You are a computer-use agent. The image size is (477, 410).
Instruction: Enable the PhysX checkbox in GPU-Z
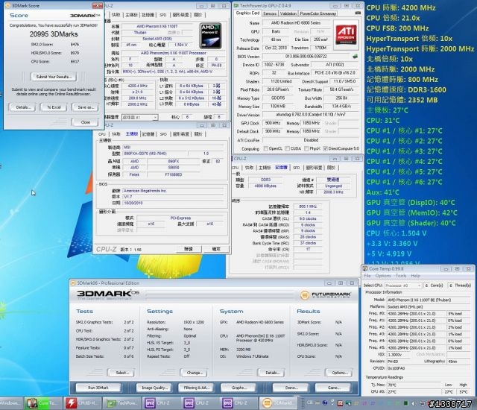(x=306, y=148)
